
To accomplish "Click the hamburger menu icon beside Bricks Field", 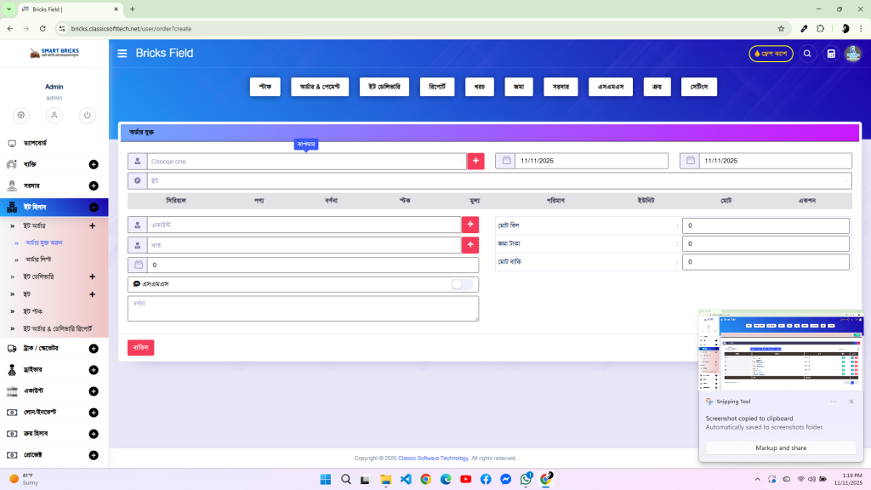I will point(122,53).
